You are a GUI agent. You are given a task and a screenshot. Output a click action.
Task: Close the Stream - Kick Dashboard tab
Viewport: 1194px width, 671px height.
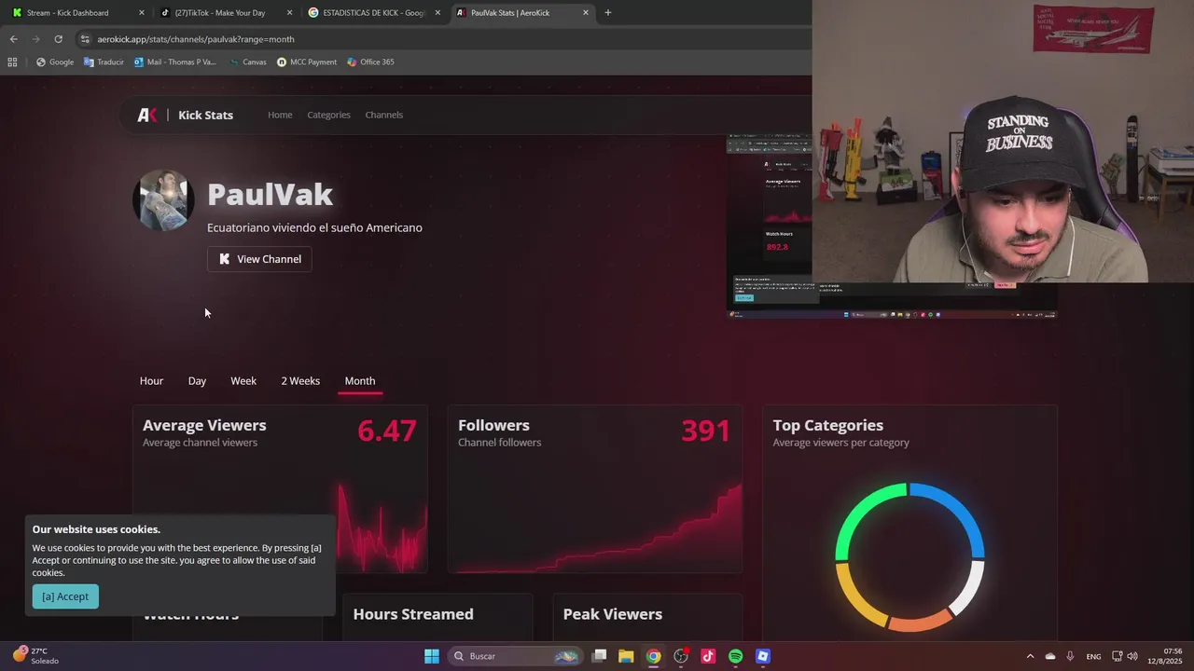pos(142,13)
